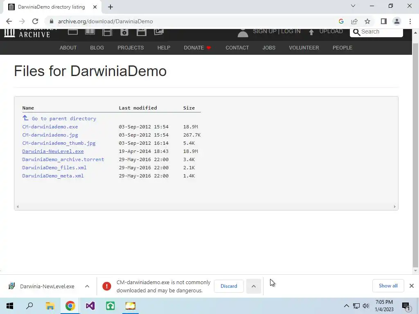Open the CONTACT menu item

(237, 48)
